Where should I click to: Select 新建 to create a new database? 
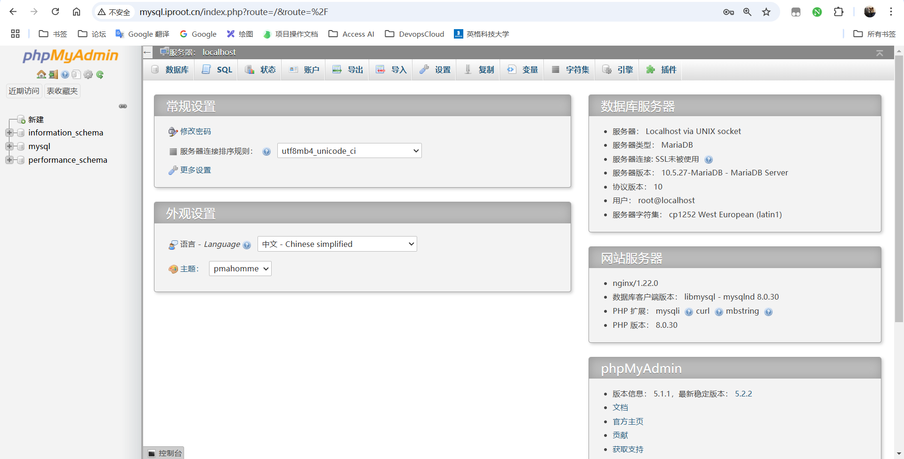(35, 119)
